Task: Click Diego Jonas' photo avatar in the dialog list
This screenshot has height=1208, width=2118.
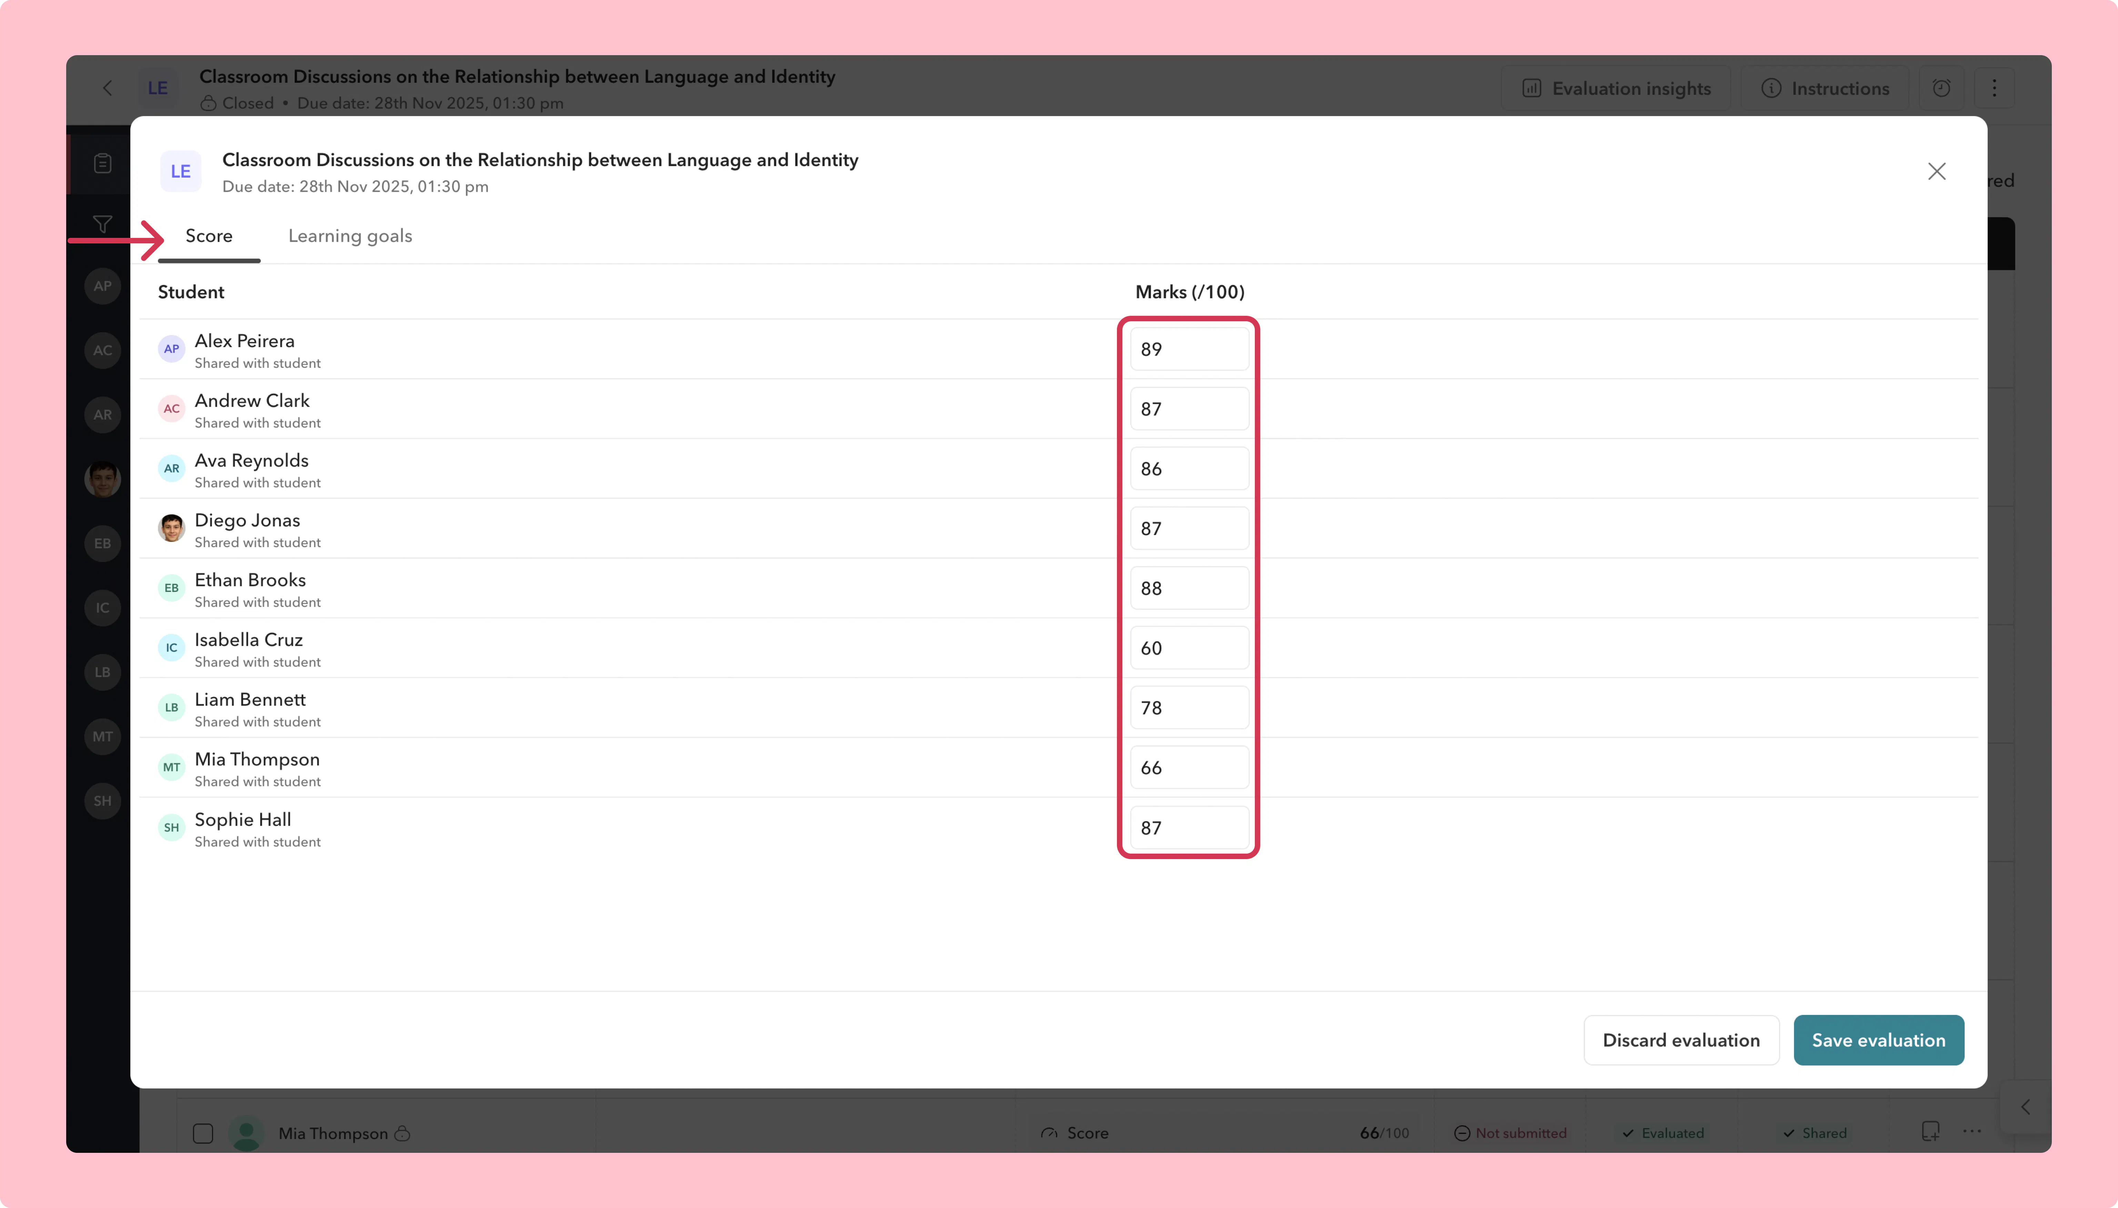Action: click(172, 528)
